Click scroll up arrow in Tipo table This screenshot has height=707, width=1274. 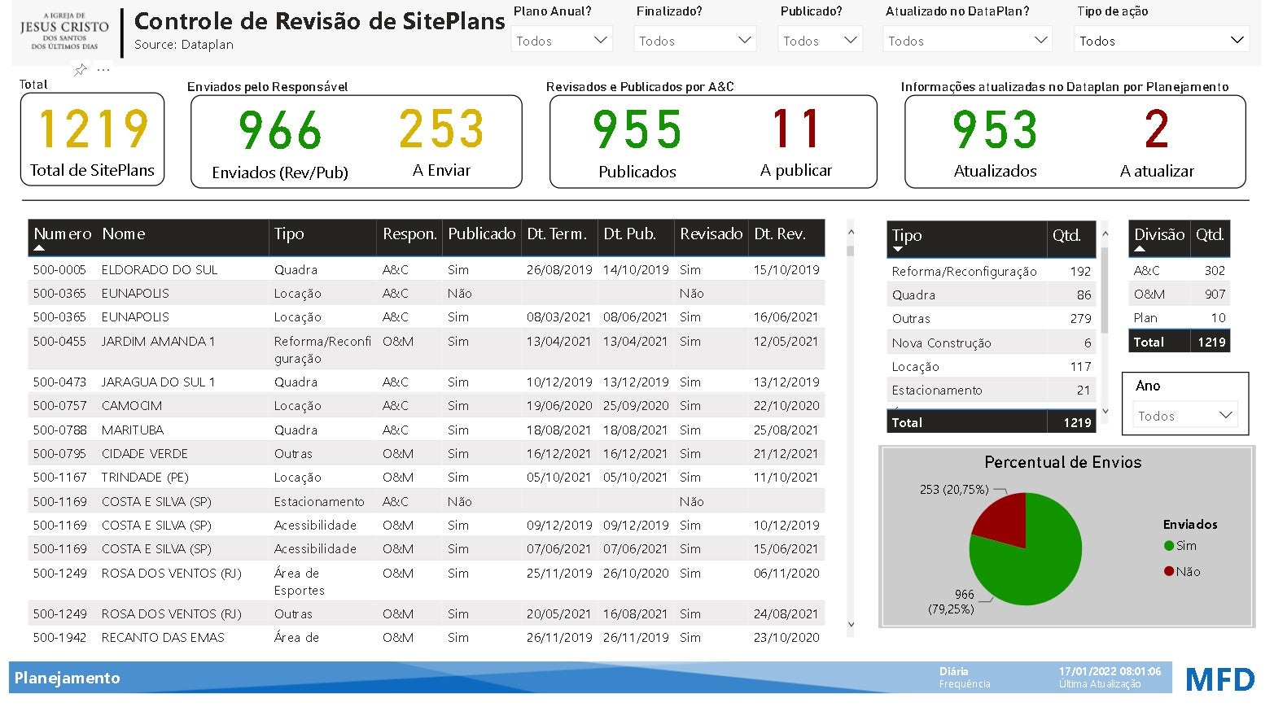1105,234
